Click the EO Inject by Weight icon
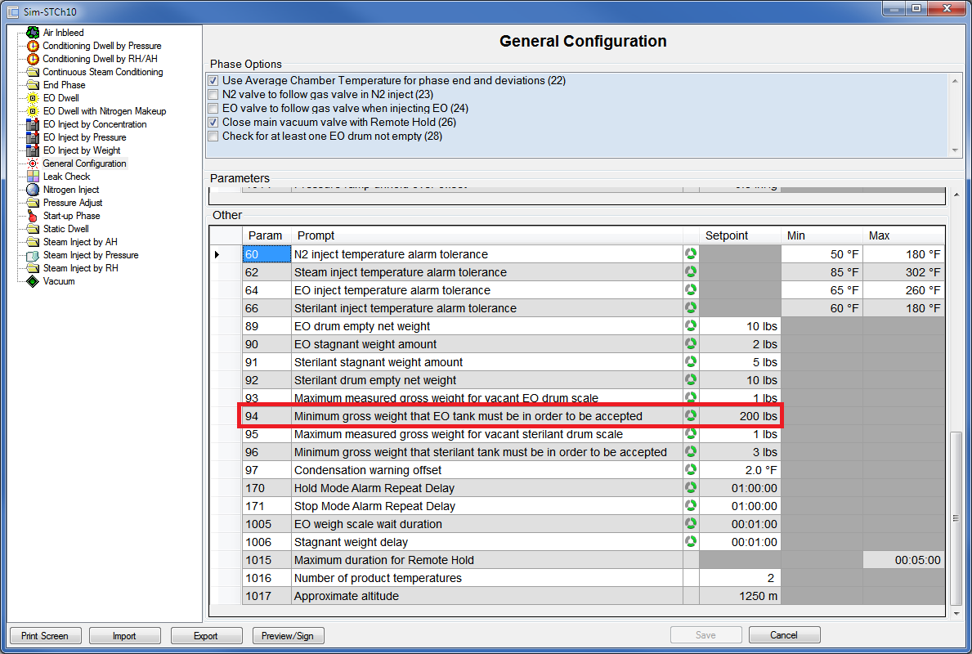The width and height of the screenshot is (972, 654). [33, 150]
